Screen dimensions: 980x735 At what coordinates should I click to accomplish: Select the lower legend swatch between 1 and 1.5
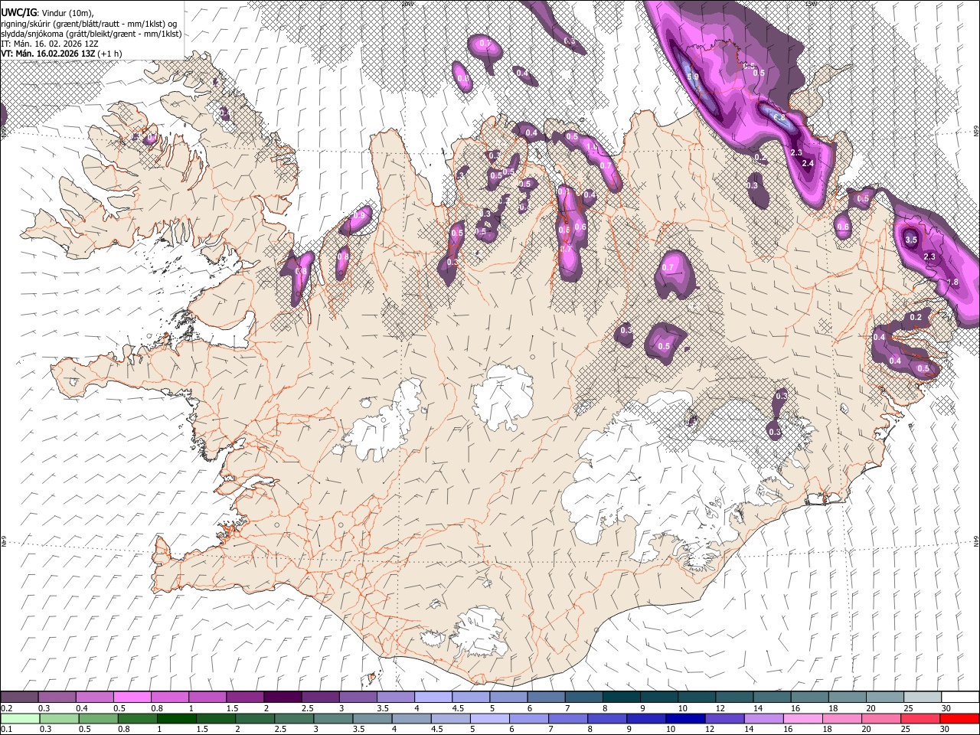pyautogui.click(x=177, y=718)
